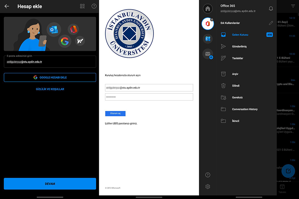Open help icon in sidebar bottom
Image resolution: width=299 pixels, height=199 pixels.
pyautogui.click(x=208, y=175)
